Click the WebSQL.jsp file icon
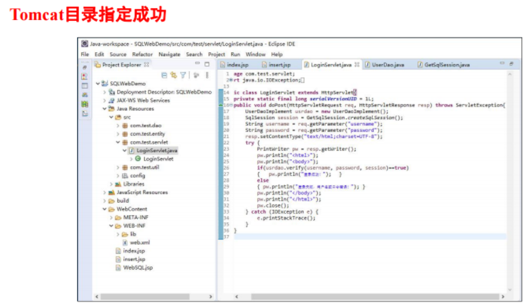The image size is (529, 306). (118, 268)
